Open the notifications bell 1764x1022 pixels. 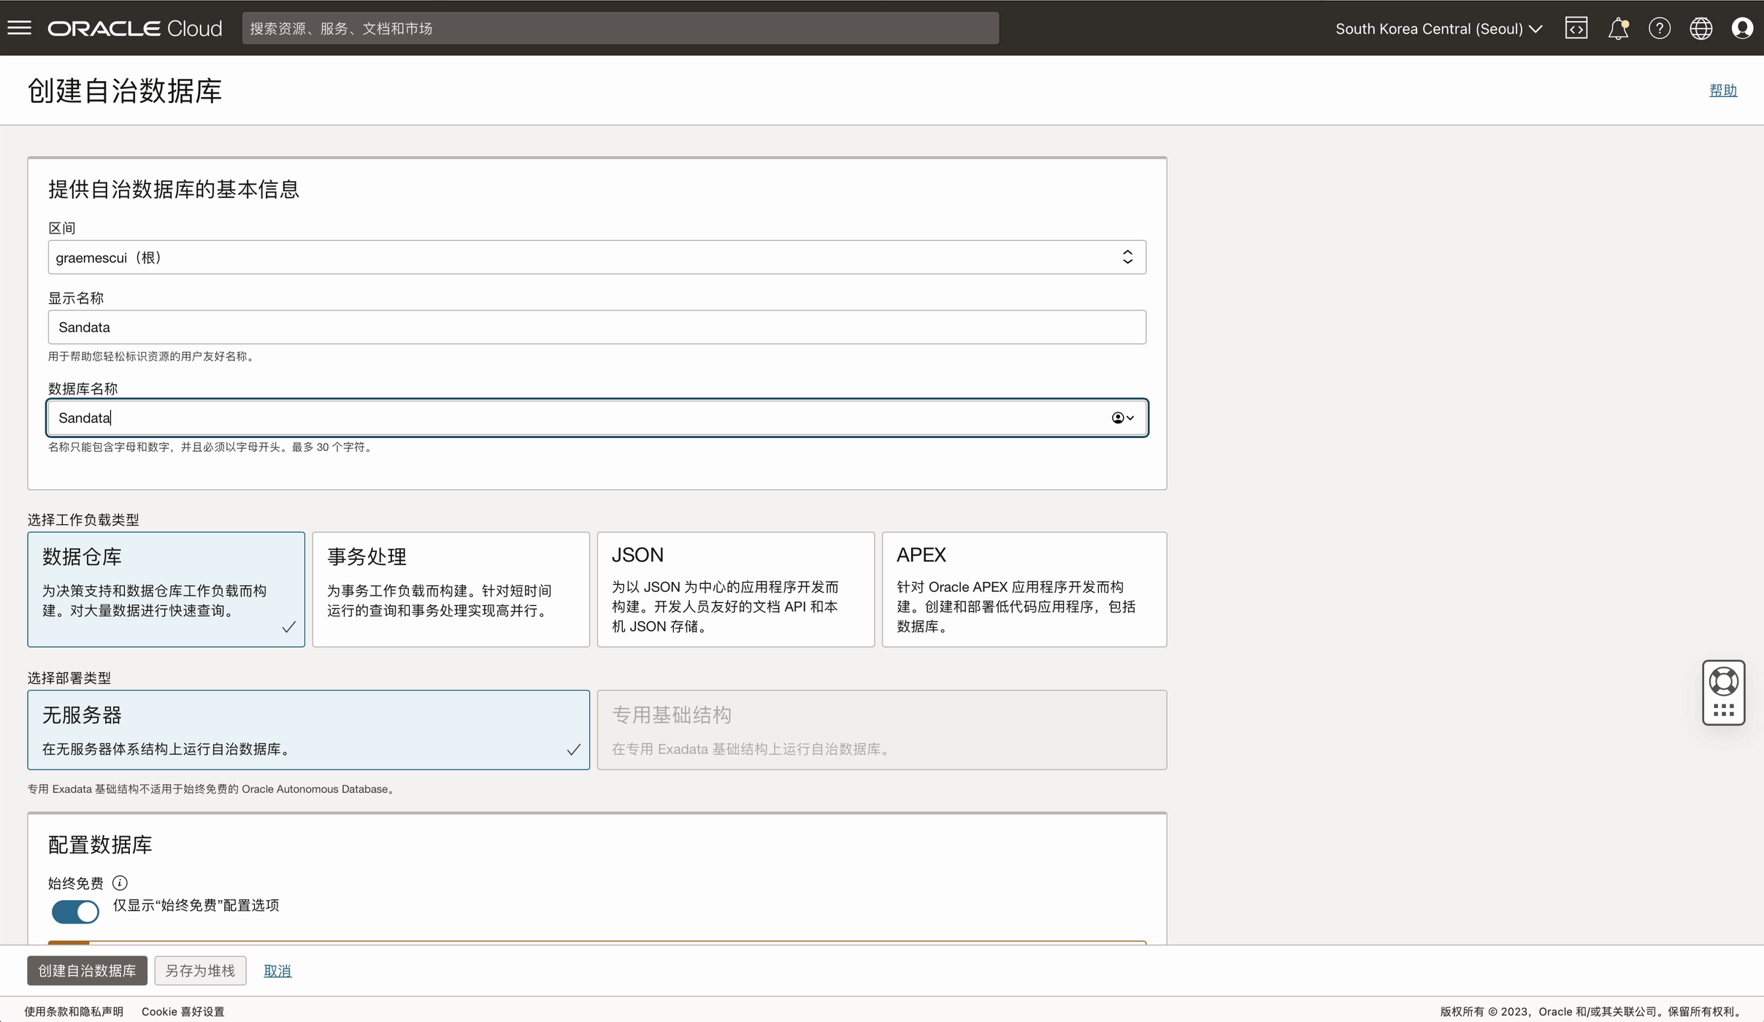coord(1618,28)
